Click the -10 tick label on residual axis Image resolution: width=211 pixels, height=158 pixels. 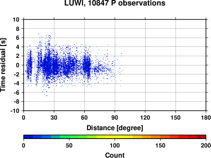pyautogui.click(x=15, y=111)
